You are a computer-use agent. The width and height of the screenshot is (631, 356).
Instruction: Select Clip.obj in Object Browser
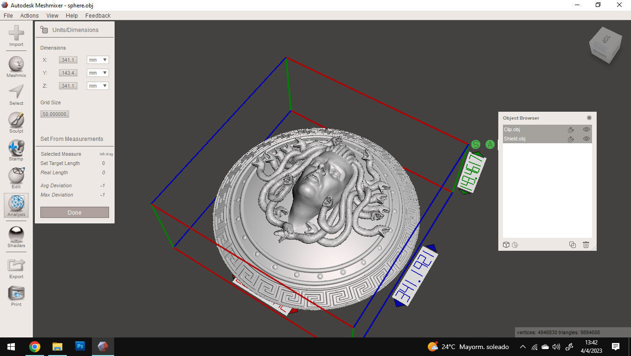(x=547, y=129)
